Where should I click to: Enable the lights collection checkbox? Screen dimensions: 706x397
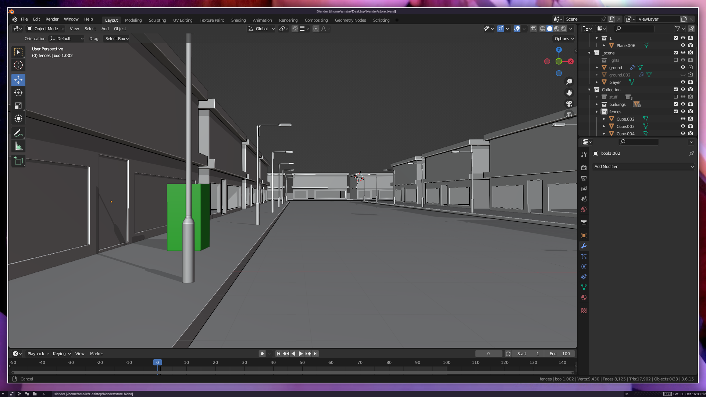coord(676,60)
